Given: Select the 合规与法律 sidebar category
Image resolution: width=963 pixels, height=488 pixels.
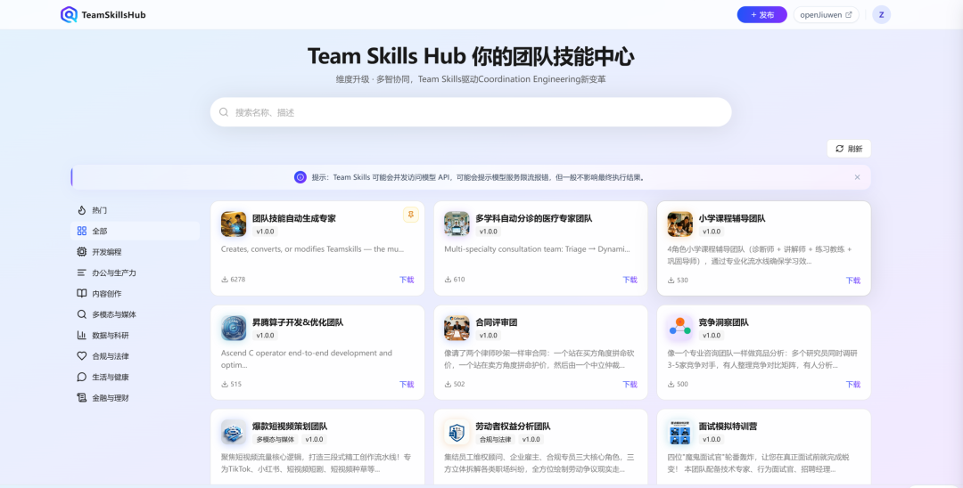Looking at the screenshot, I should coord(135,356).
